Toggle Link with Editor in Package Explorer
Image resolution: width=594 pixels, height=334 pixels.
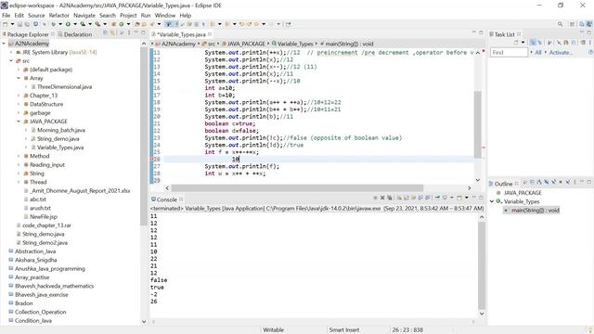(x=112, y=33)
